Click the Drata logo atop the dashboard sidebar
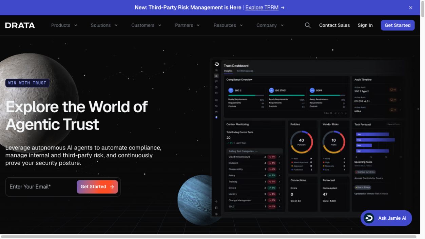 216,64
